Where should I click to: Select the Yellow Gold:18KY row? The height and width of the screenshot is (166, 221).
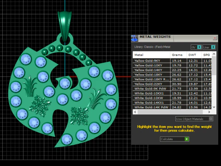pos(172,75)
